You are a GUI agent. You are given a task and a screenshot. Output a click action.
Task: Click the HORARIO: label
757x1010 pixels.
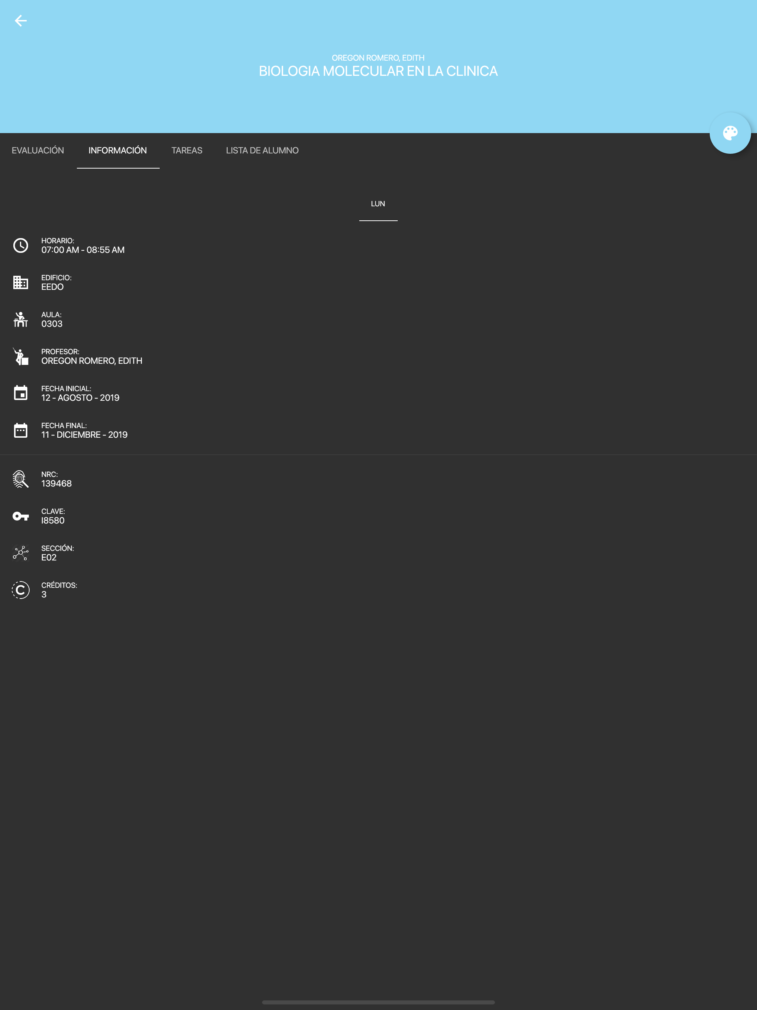coord(58,241)
